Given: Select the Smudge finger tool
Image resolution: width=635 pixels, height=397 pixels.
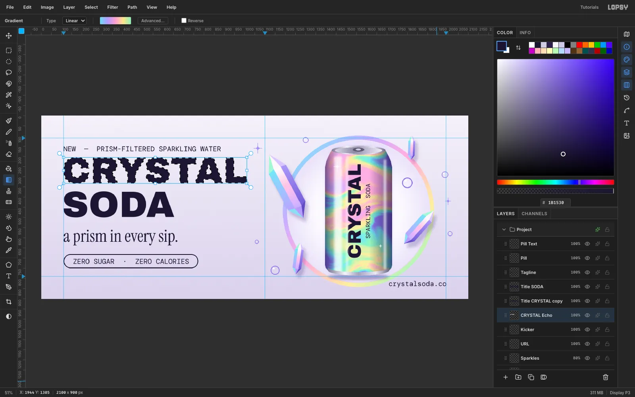Looking at the screenshot, I should (9, 239).
